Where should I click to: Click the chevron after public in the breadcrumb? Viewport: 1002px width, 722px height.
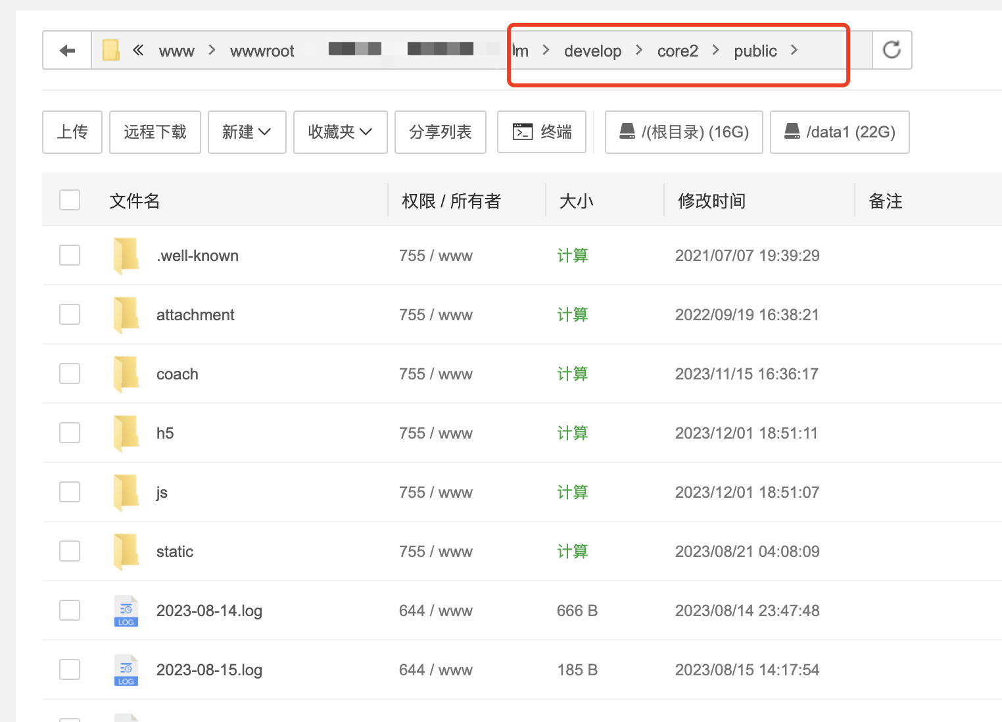(794, 50)
